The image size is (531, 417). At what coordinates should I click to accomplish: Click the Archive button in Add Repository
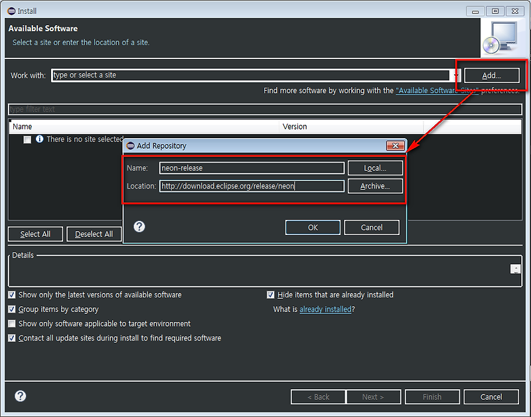(375, 186)
